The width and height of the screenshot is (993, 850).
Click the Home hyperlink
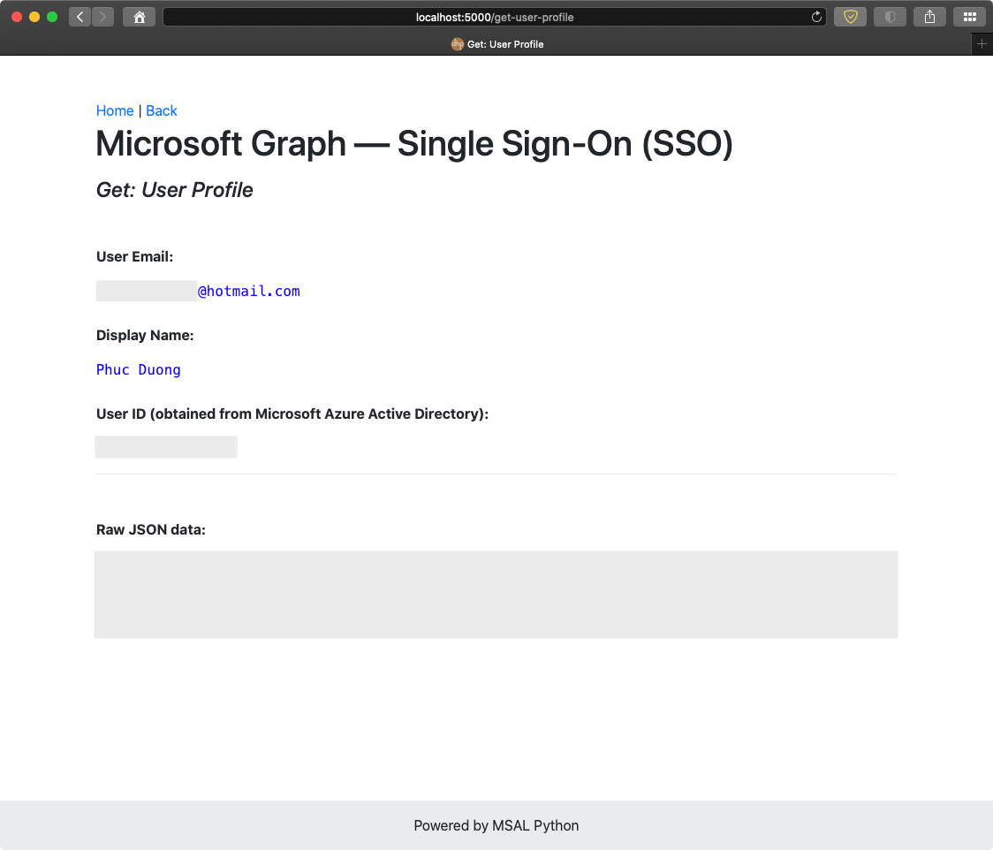tap(115, 110)
